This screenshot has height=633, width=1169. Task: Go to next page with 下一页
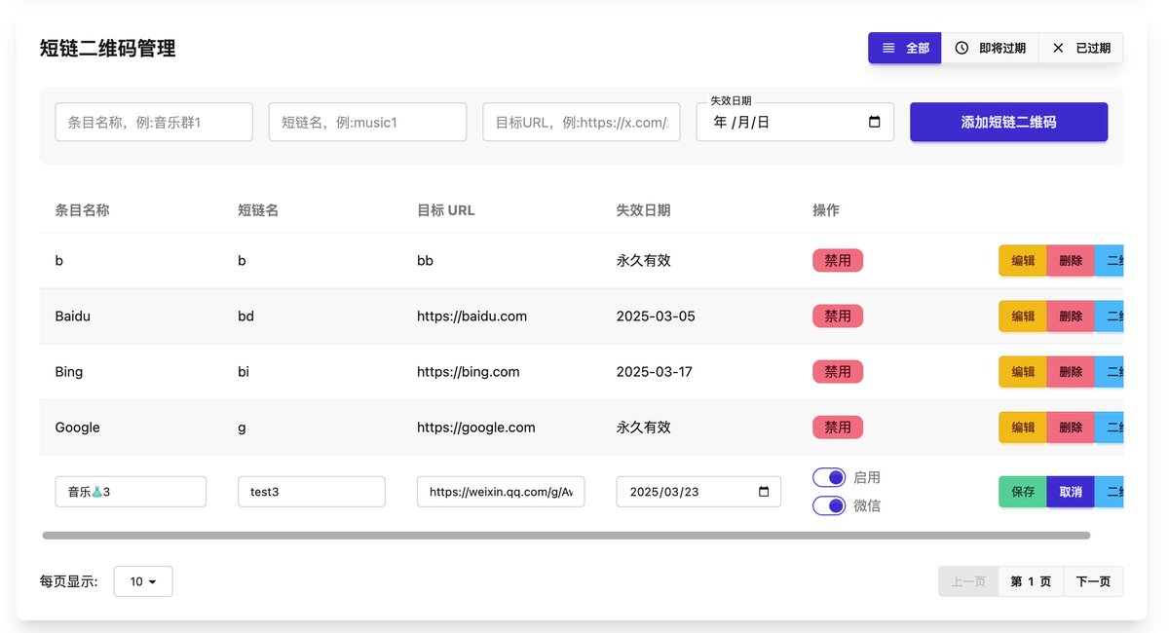tap(1093, 581)
